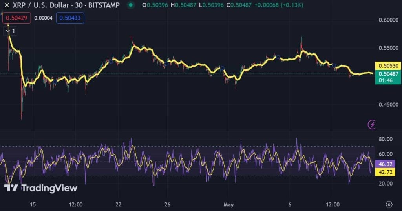The image size is (402, 211).
Task: Click the 6 date label on time axis
Action: [x=290, y=205]
